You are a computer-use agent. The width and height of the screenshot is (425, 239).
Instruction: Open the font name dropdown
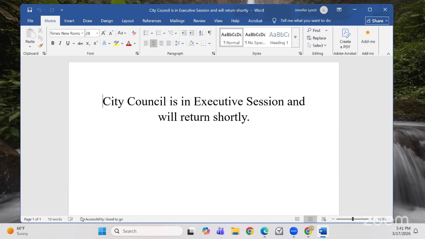click(x=82, y=33)
